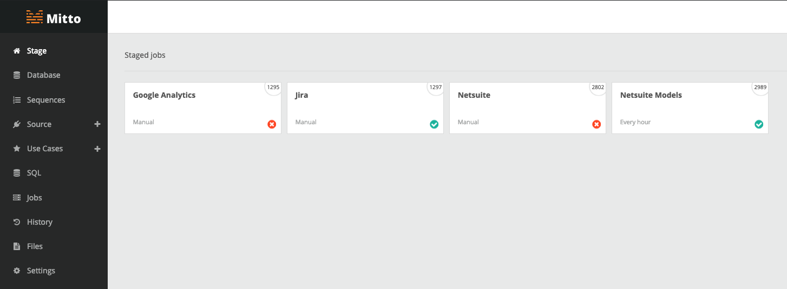Click job ID badge 1297 on Jira

pos(435,87)
